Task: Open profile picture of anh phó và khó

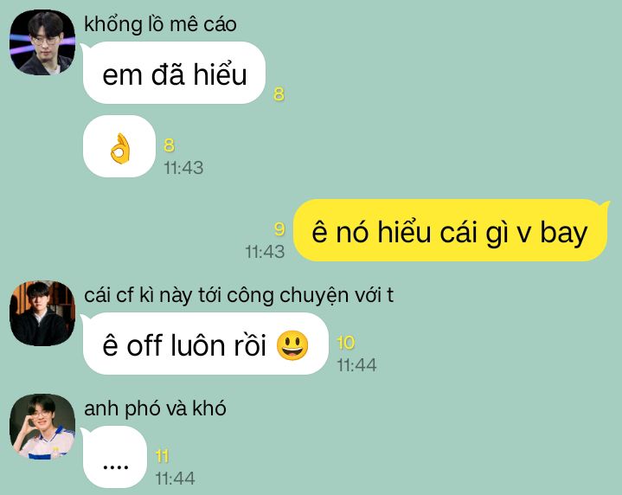Action: (42, 427)
